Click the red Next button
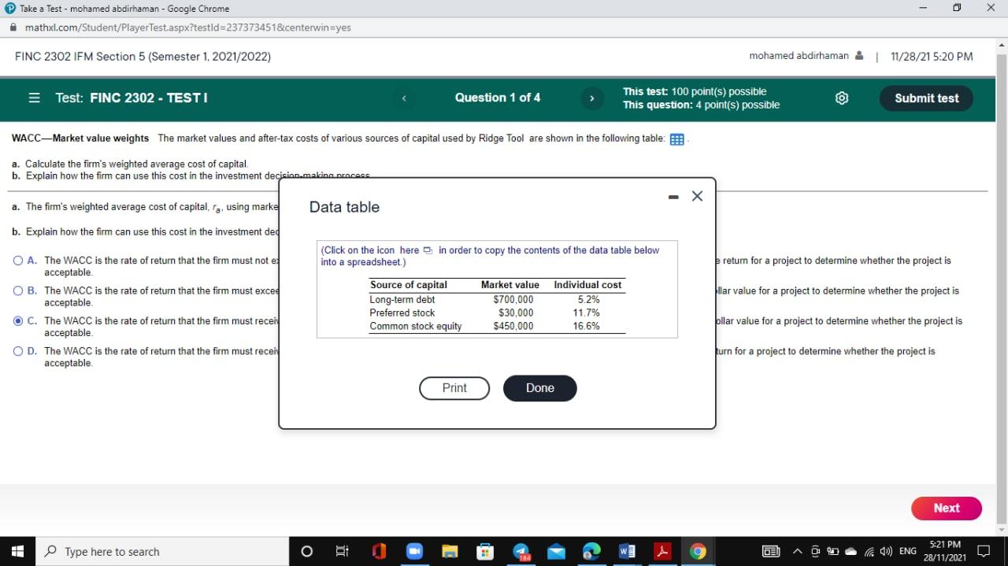 point(947,509)
